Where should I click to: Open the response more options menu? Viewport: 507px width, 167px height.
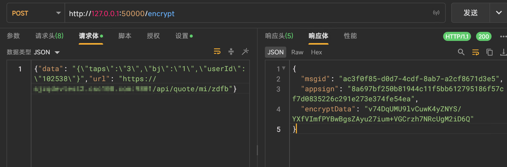pos(503,36)
